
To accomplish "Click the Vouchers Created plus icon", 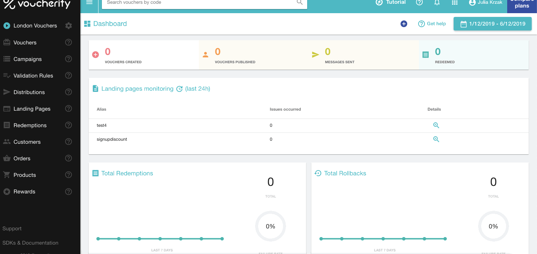I will click(x=95, y=55).
